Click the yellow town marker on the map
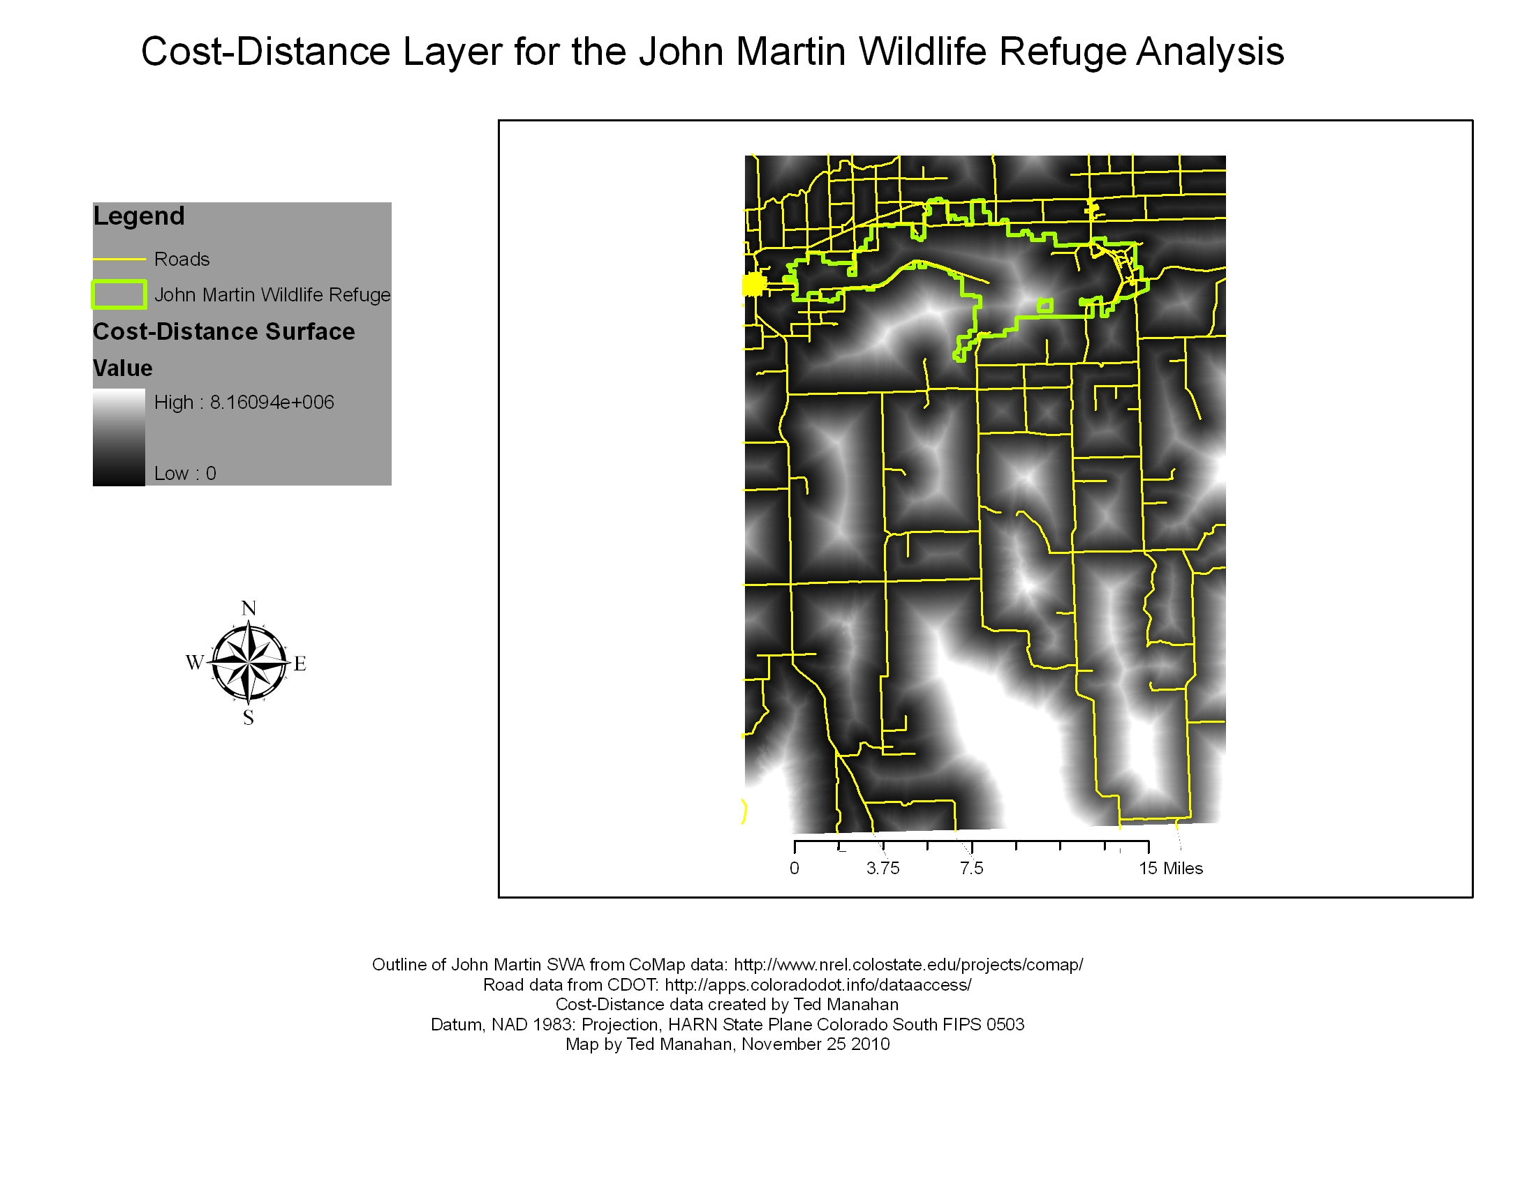The width and height of the screenshot is (1536, 1186). 753,285
